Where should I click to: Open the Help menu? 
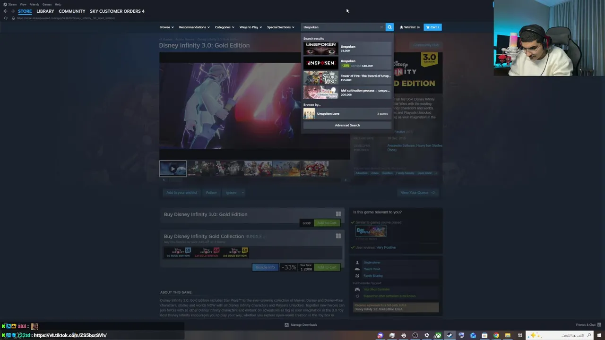click(58, 4)
